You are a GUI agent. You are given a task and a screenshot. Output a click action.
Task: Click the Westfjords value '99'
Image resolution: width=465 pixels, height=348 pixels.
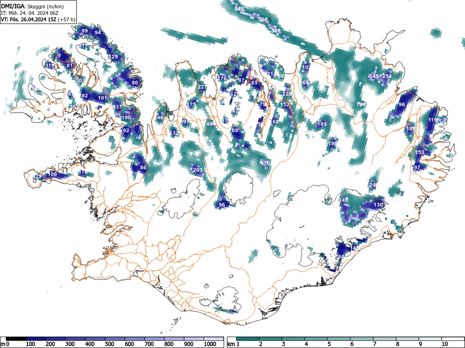coord(85,31)
